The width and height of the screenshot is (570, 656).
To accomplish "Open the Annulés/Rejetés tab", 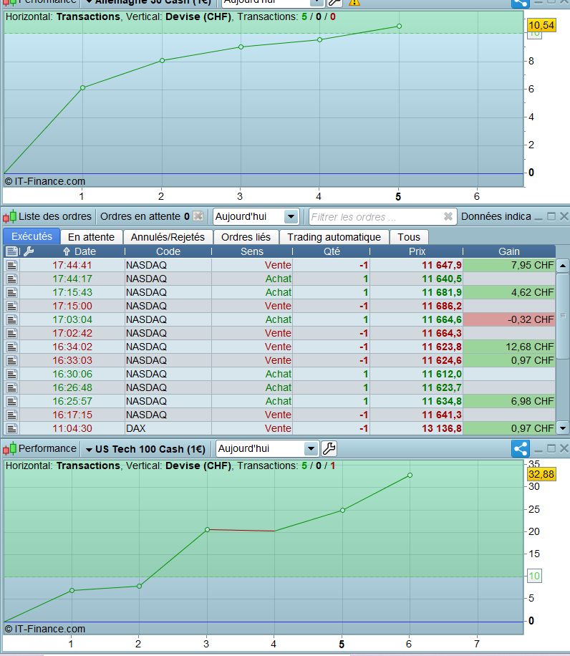I will 168,237.
